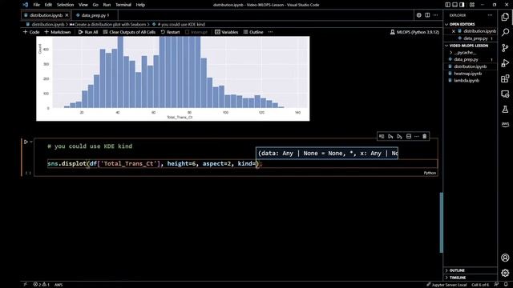Open the Help menu

140,5
